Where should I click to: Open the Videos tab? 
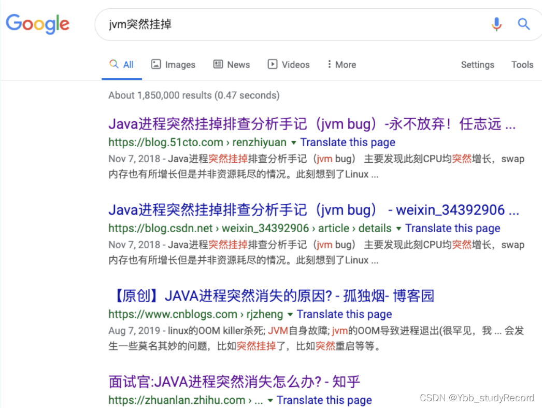[289, 64]
